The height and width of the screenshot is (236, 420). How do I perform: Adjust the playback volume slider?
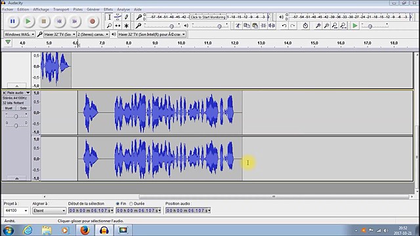pos(219,26)
